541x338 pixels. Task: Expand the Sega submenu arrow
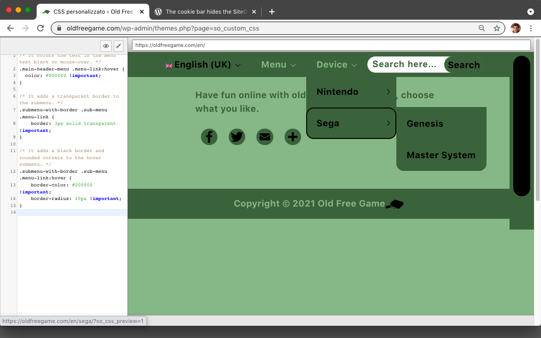pos(388,123)
